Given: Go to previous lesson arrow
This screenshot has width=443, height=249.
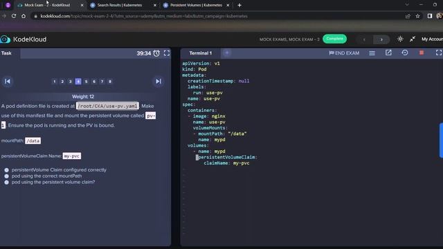Looking at the screenshot, I should click(x=365, y=39).
